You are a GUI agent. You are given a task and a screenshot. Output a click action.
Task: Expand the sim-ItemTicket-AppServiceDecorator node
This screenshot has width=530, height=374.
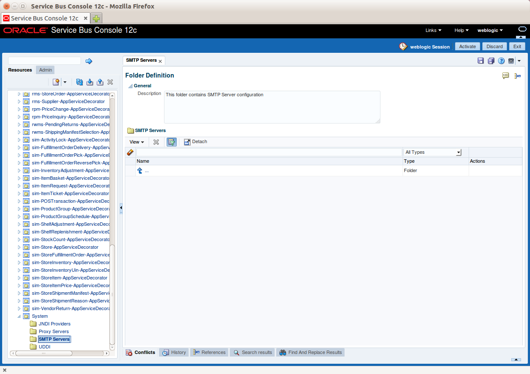[19, 194]
